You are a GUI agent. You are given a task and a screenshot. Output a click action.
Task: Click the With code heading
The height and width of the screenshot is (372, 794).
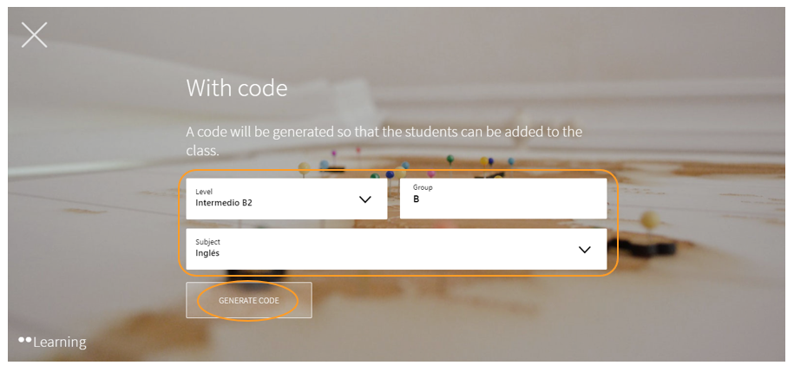(x=237, y=88)
